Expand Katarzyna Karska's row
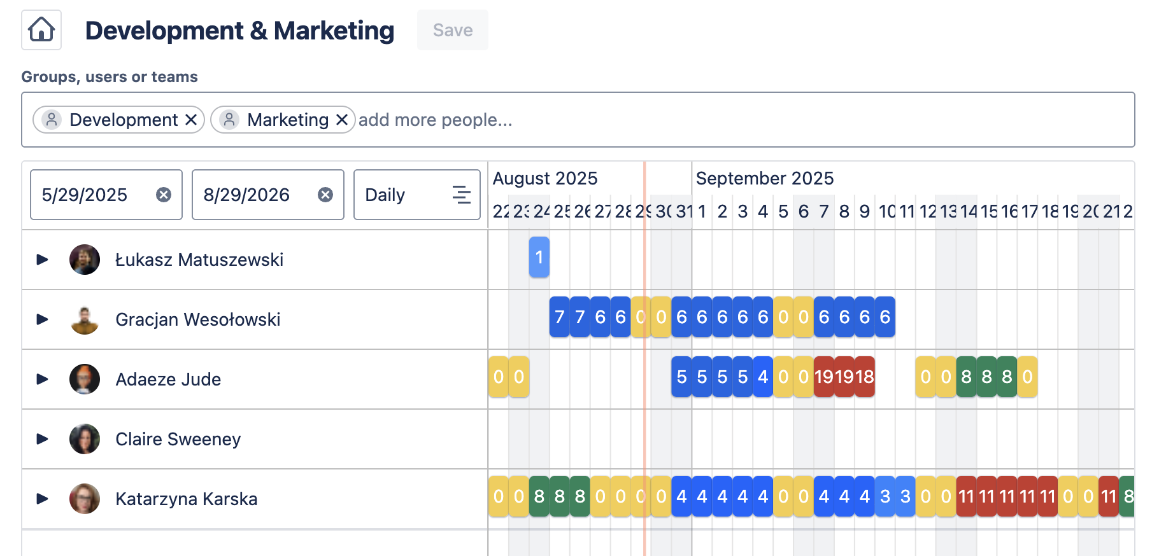 (x=42, y=499)
